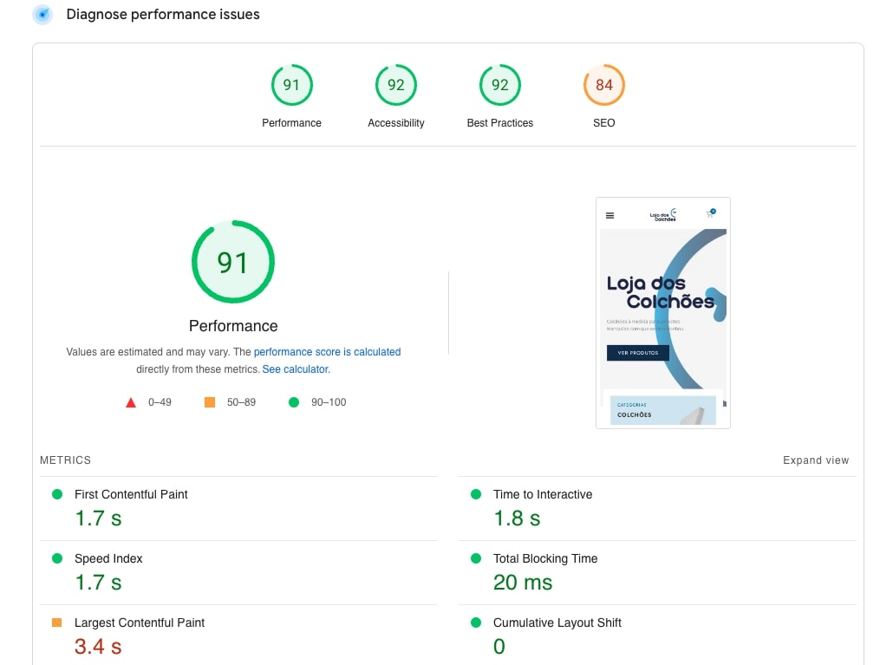Expand the First Contentful Paint metric
The height and width of the screenshot is (665, 893).
tap(131, 494)
